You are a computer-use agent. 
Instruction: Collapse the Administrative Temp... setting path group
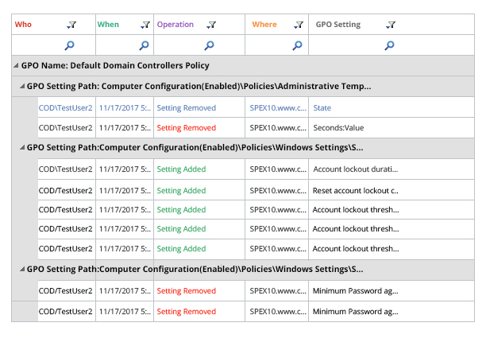click(22, 86)
